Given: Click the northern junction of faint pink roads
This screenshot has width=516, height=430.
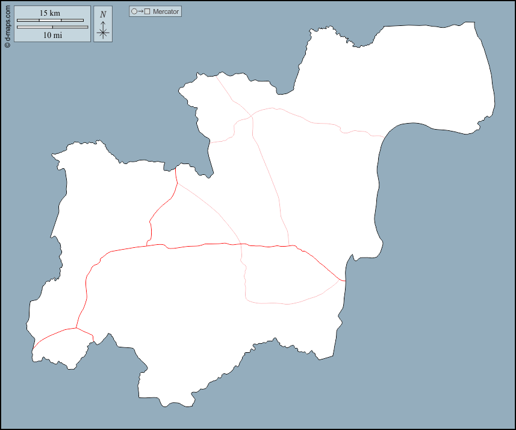Looking at the screenshot, I should 252,115.
